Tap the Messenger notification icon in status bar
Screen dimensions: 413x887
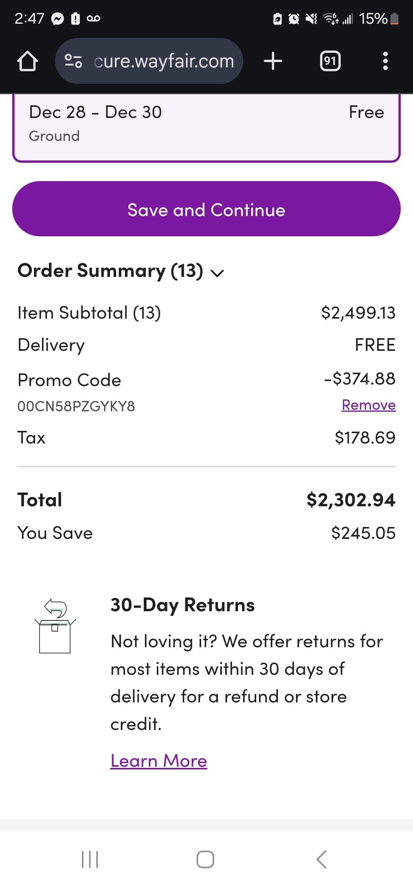click(x=58, y=18)
